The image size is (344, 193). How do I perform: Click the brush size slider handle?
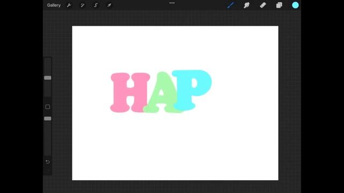click(x=48, y=78)
